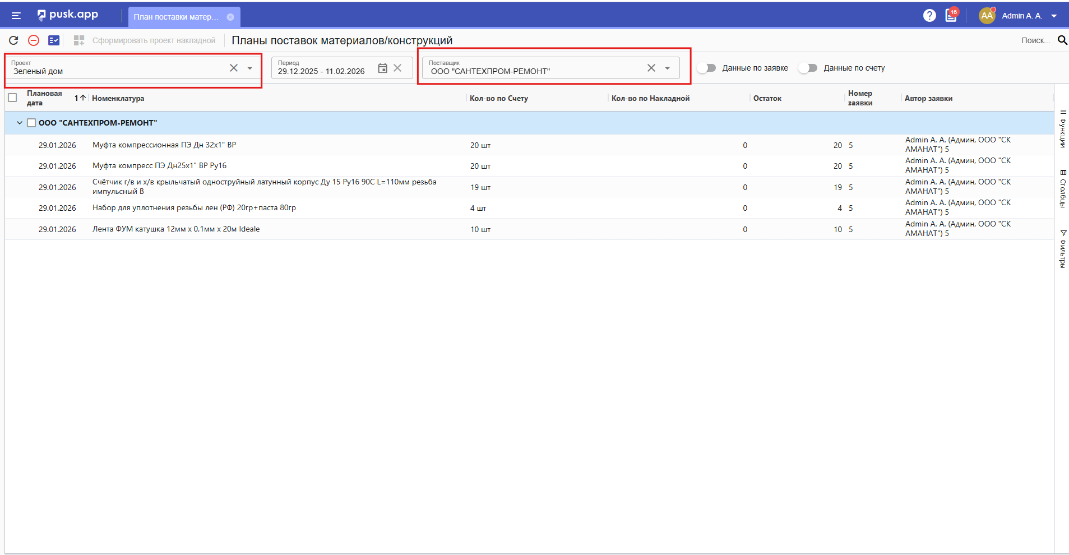Collapse the ООО "САНТЕХПРОМ-РЕМОНТ" group row
The width and height of the screenshot is (1069, 555).
tap(20, 123)
